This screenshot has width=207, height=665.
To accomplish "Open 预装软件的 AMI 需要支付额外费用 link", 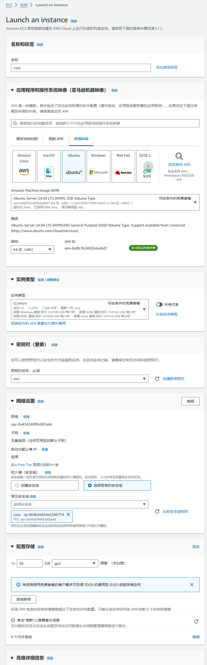I will tap(38, 323).
